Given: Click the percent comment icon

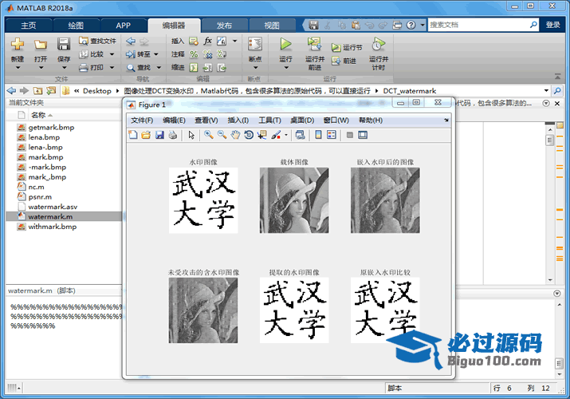Looking at the screenshot, I should [x=195, y=54].
